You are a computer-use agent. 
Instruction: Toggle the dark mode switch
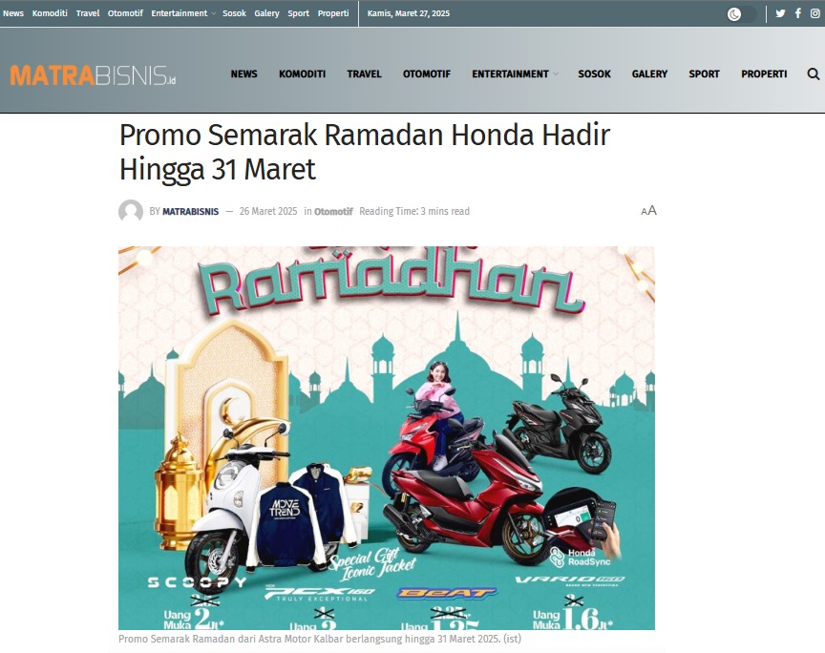pos(741,14)
